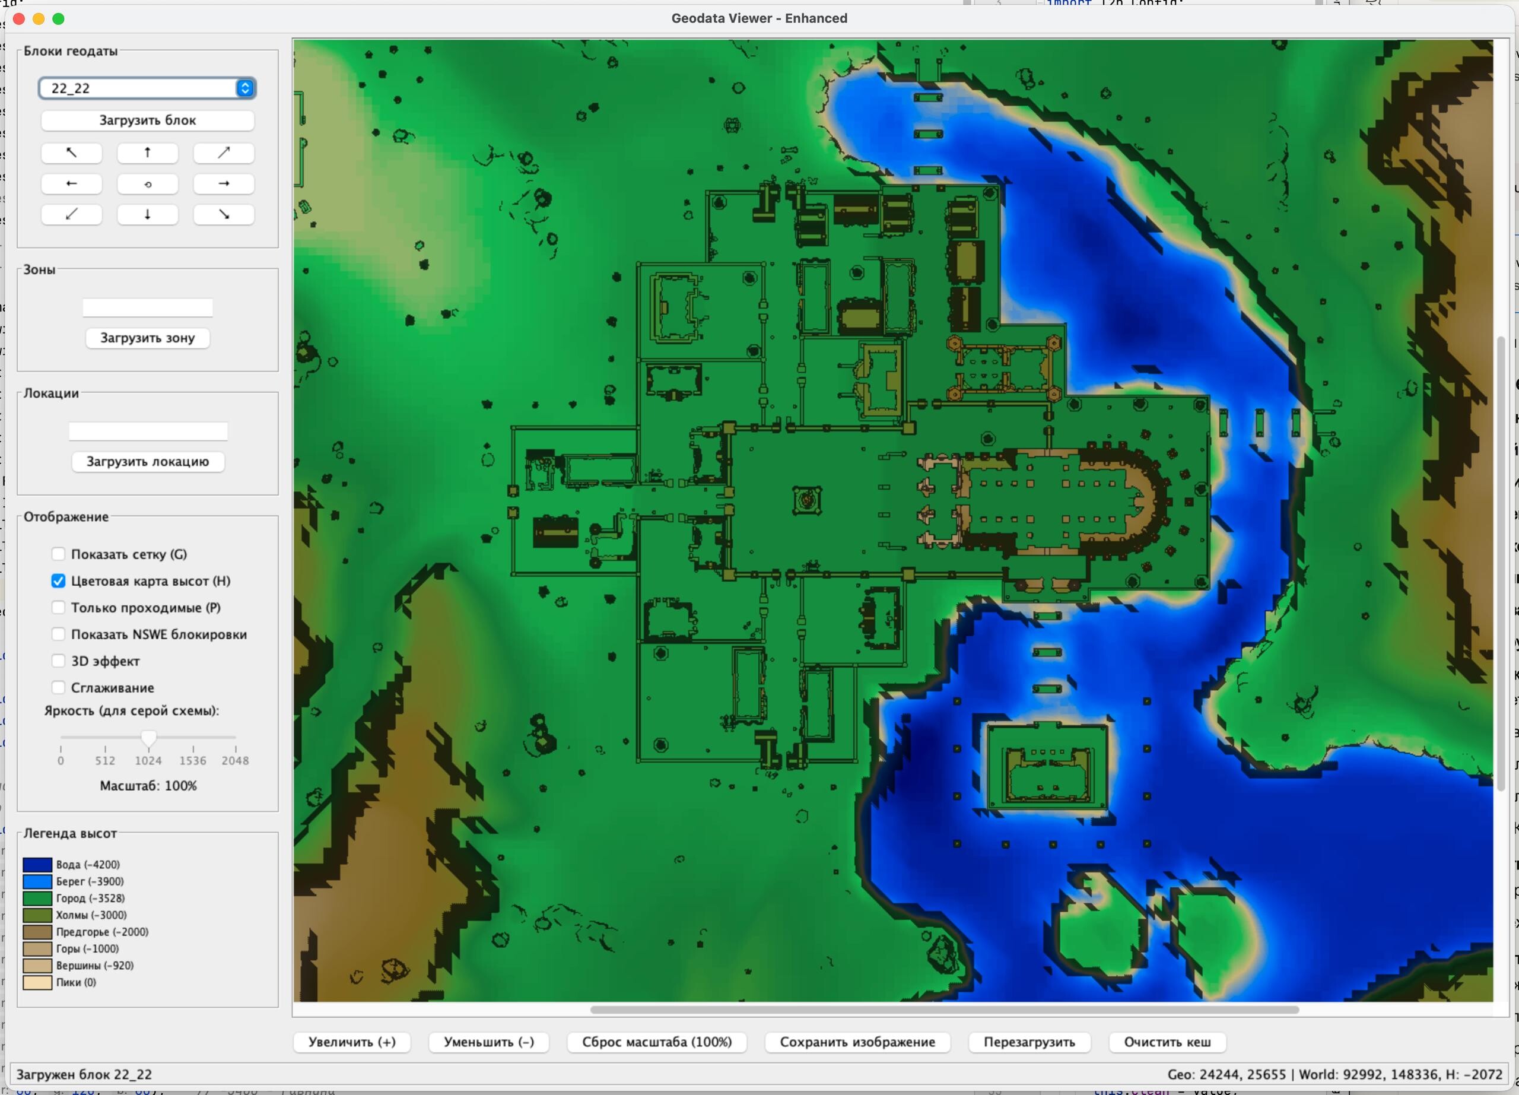Click the Увеличить (+) zoom button
The height and width of the screenshot is (1095, 1519).
coord(352,1042)
